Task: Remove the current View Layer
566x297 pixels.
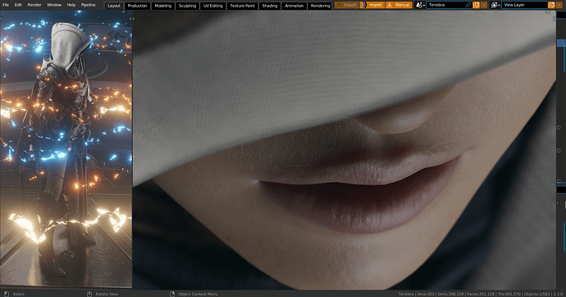Action: tap(559, 5)
